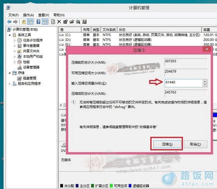
Task: Open the 文件(F) menu
Action: pos(14,15)
